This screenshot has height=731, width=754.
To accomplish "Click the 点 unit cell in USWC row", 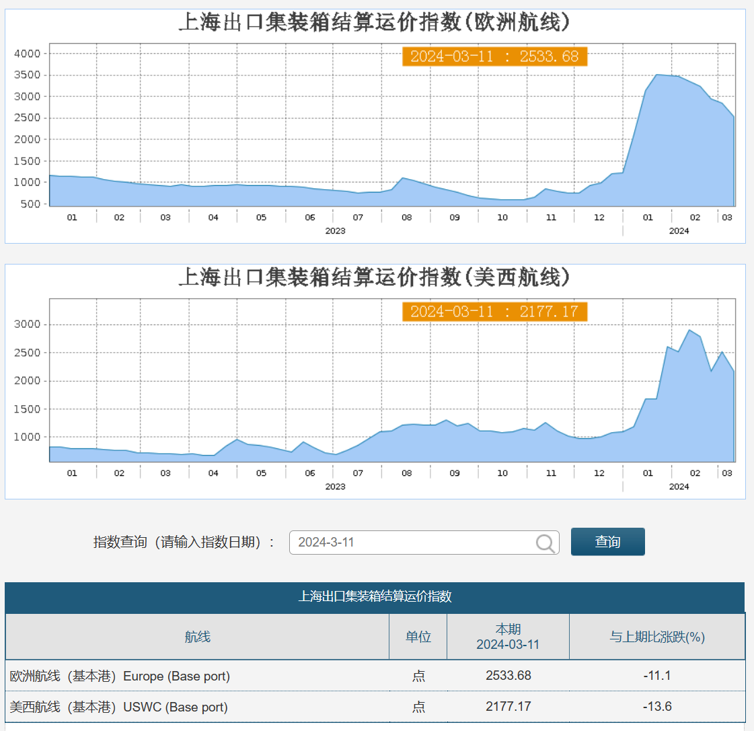I will (x=418, y=707).
